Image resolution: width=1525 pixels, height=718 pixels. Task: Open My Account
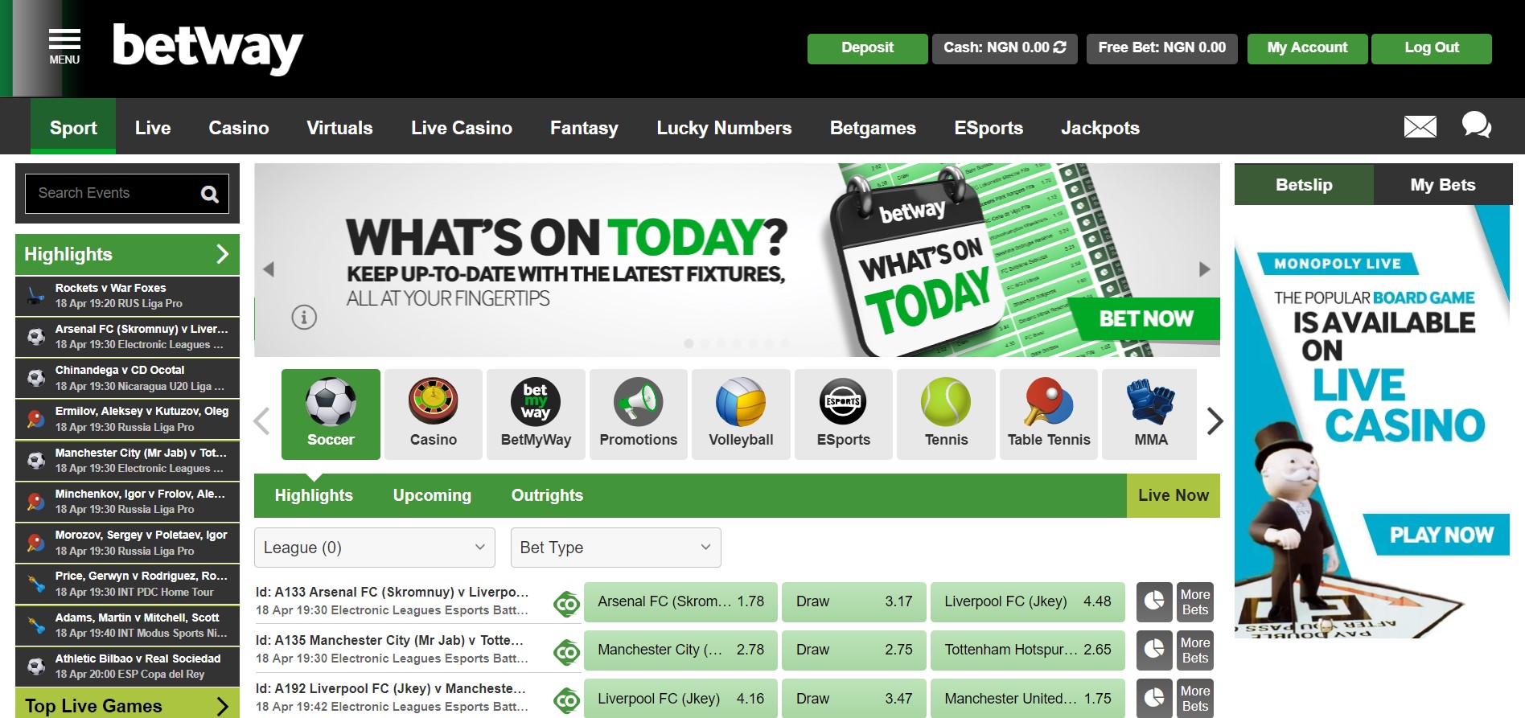pyautogui.click(x=1307, y=48)
